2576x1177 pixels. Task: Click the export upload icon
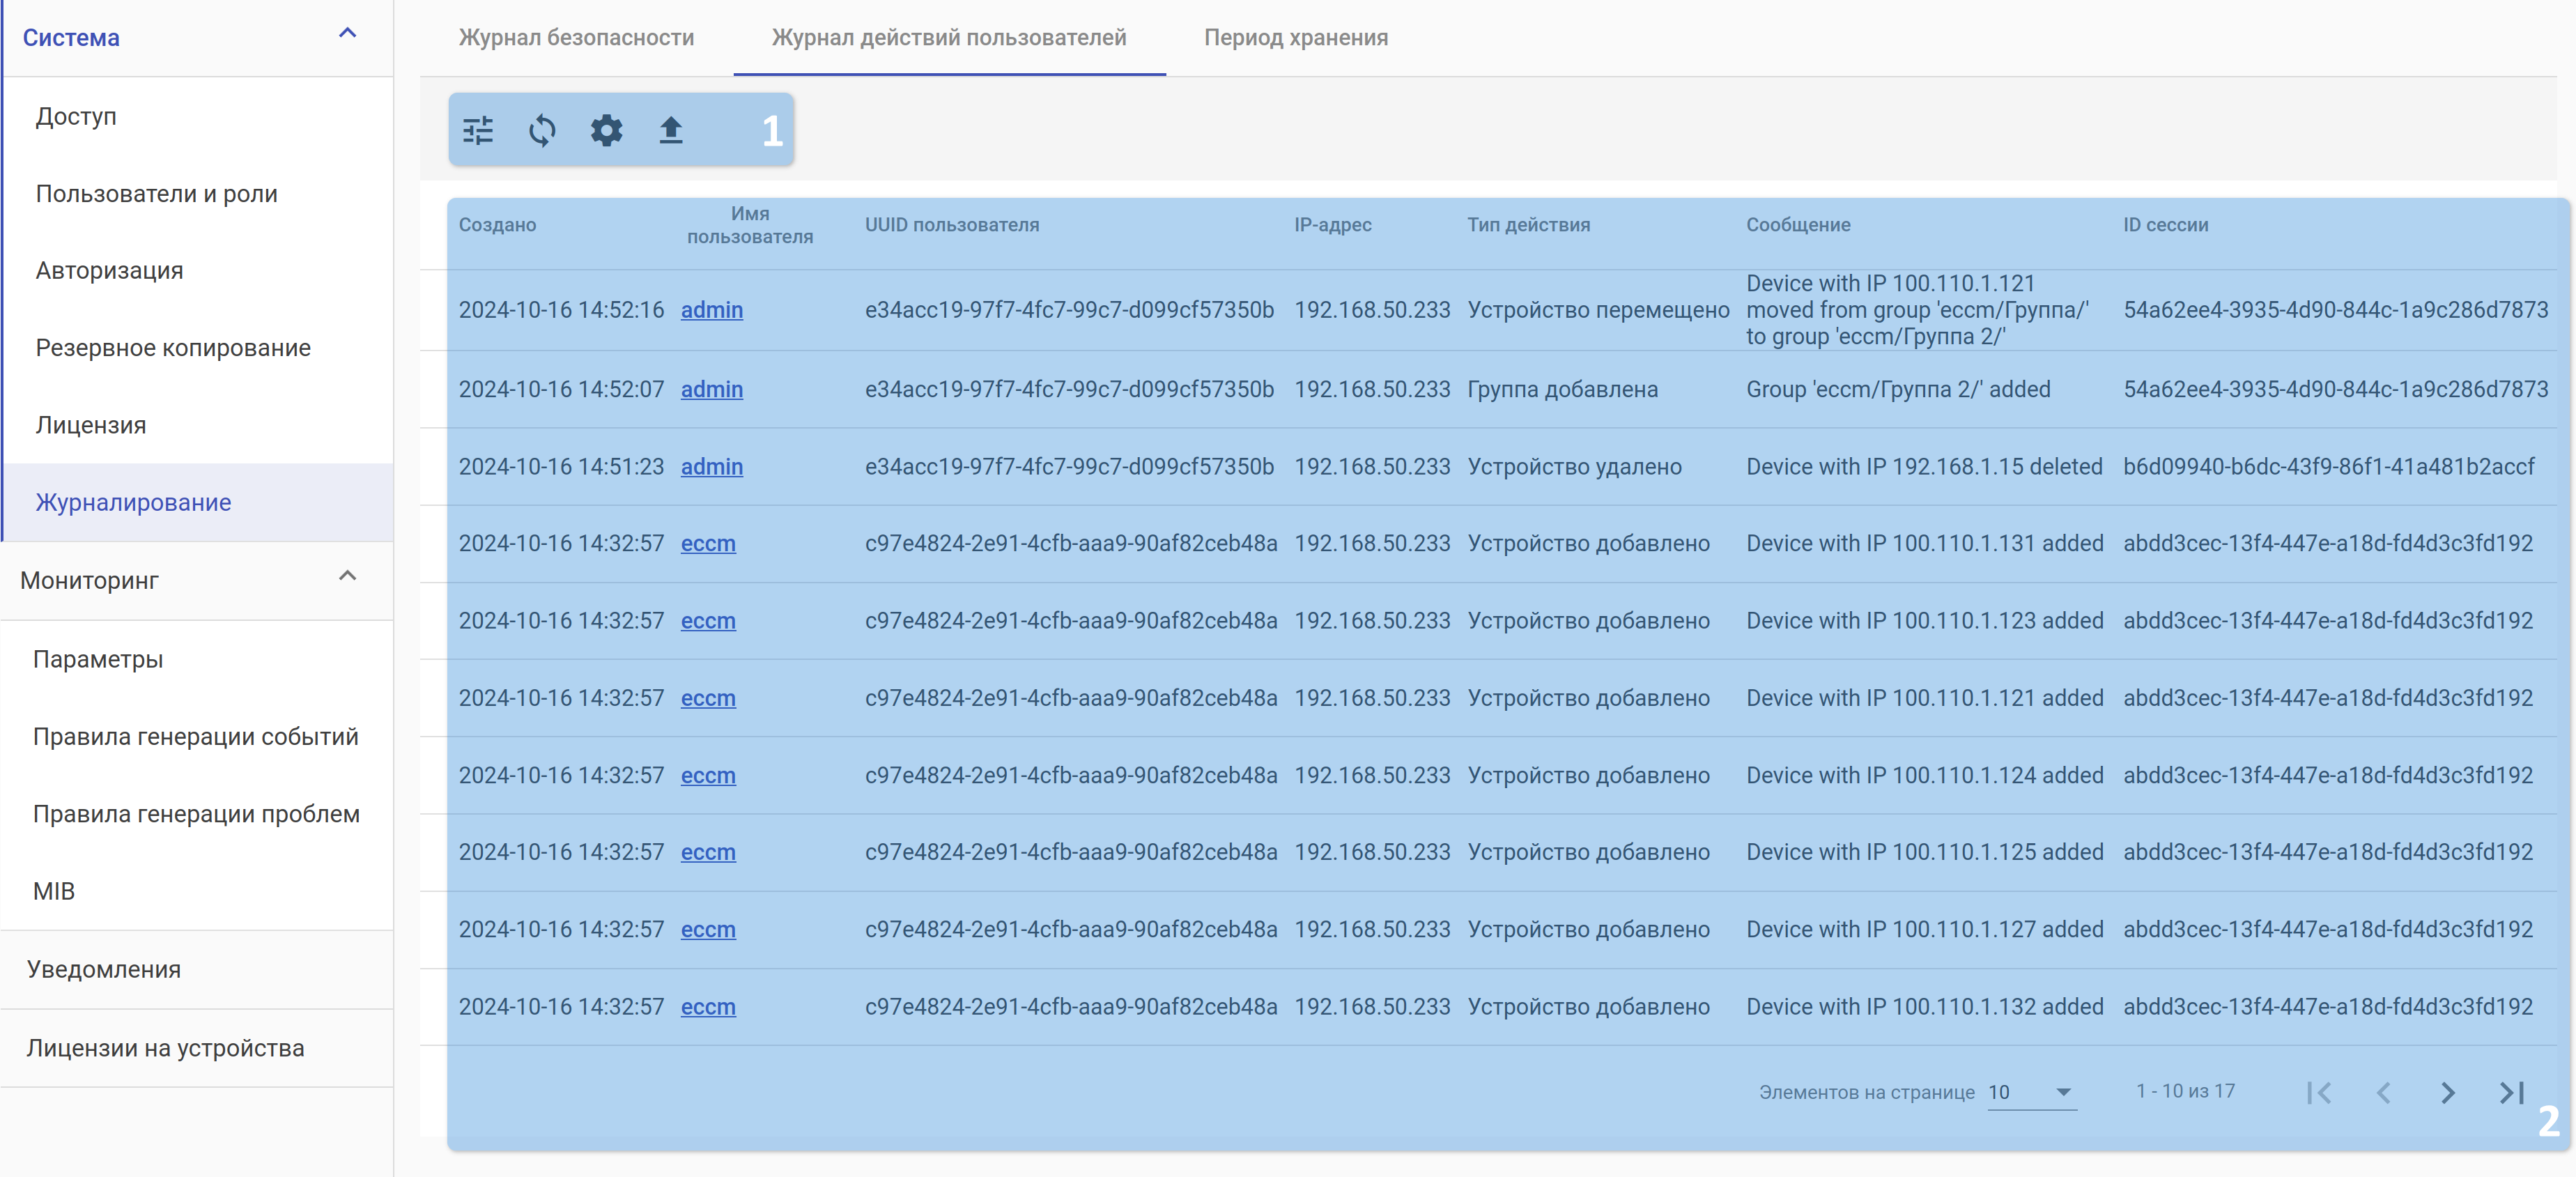click(671, 131)
